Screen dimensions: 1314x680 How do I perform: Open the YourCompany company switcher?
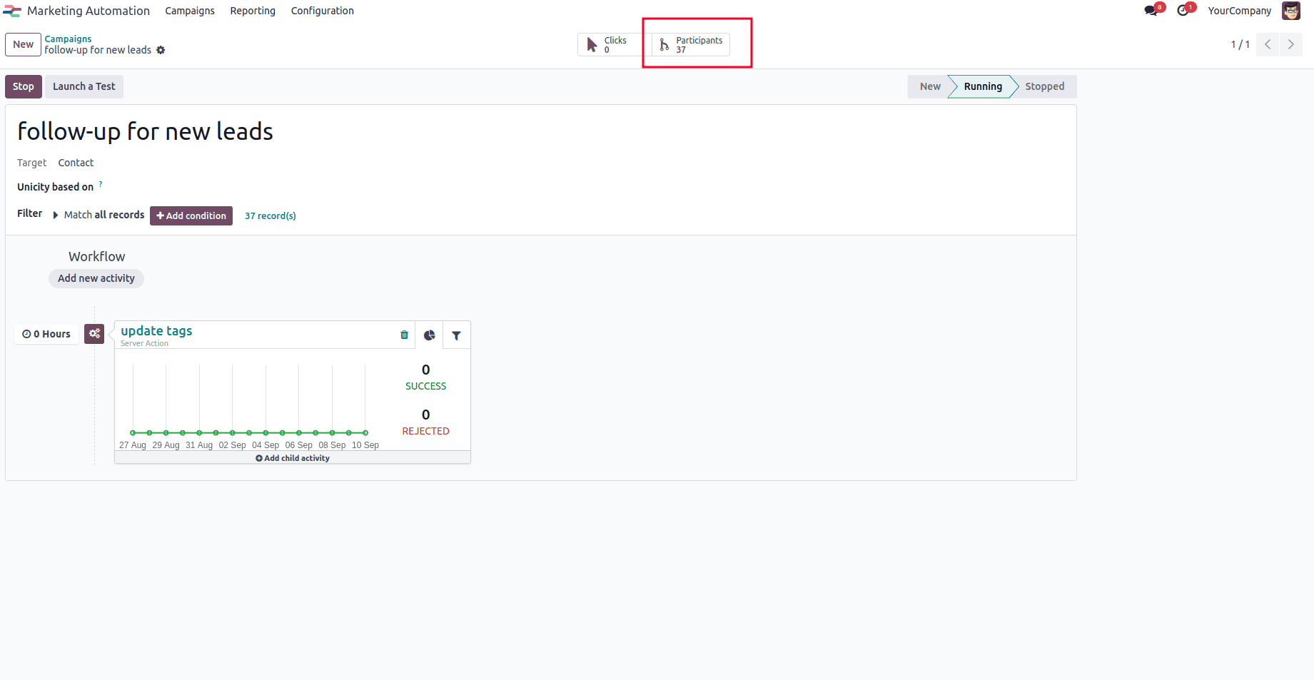click(x=1240, y=11)
